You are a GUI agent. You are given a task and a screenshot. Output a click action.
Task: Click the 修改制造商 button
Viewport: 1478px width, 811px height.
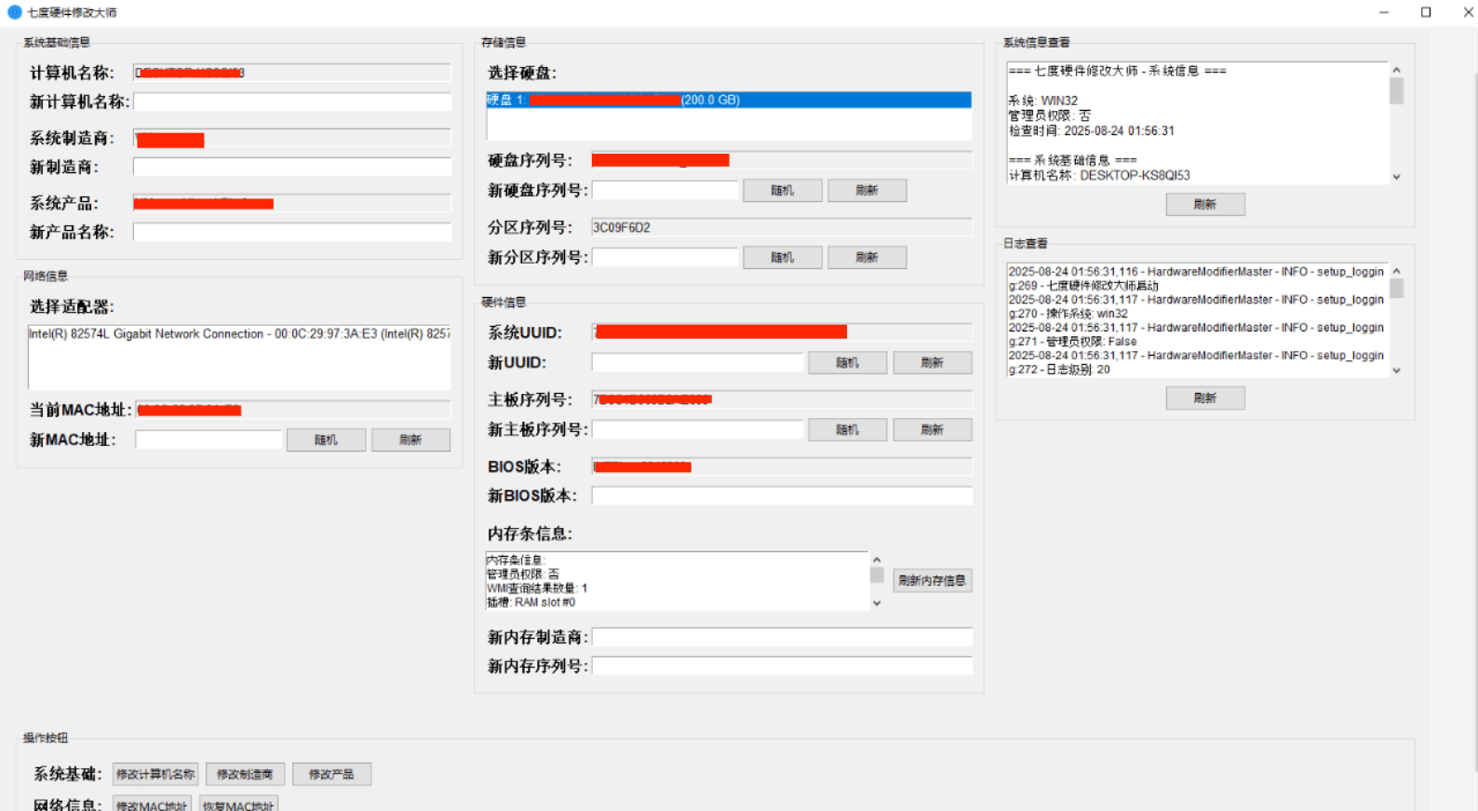click(x=245, y=774)
